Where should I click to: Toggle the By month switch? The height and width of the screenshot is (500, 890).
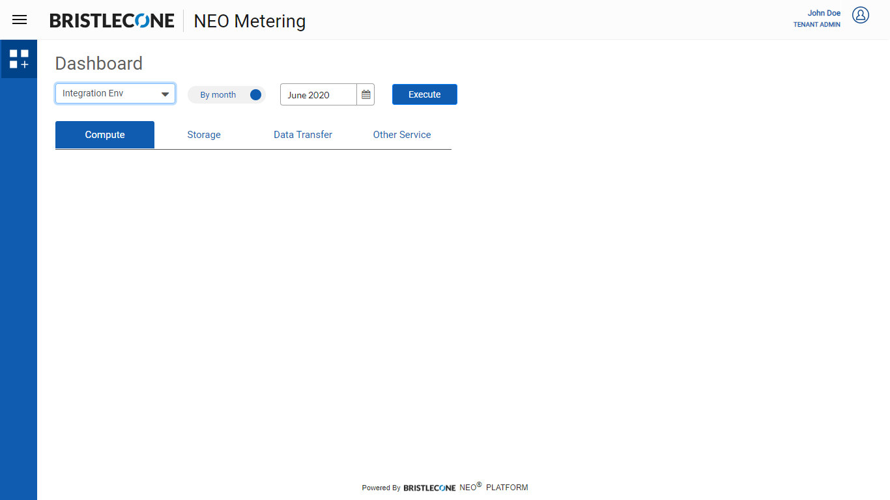coord(255,94)
